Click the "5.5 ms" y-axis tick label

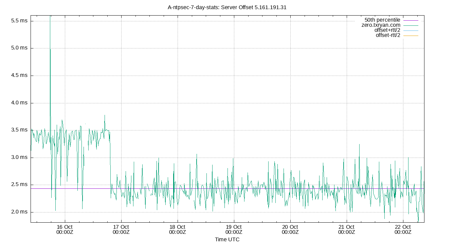(x=19, y=21)
